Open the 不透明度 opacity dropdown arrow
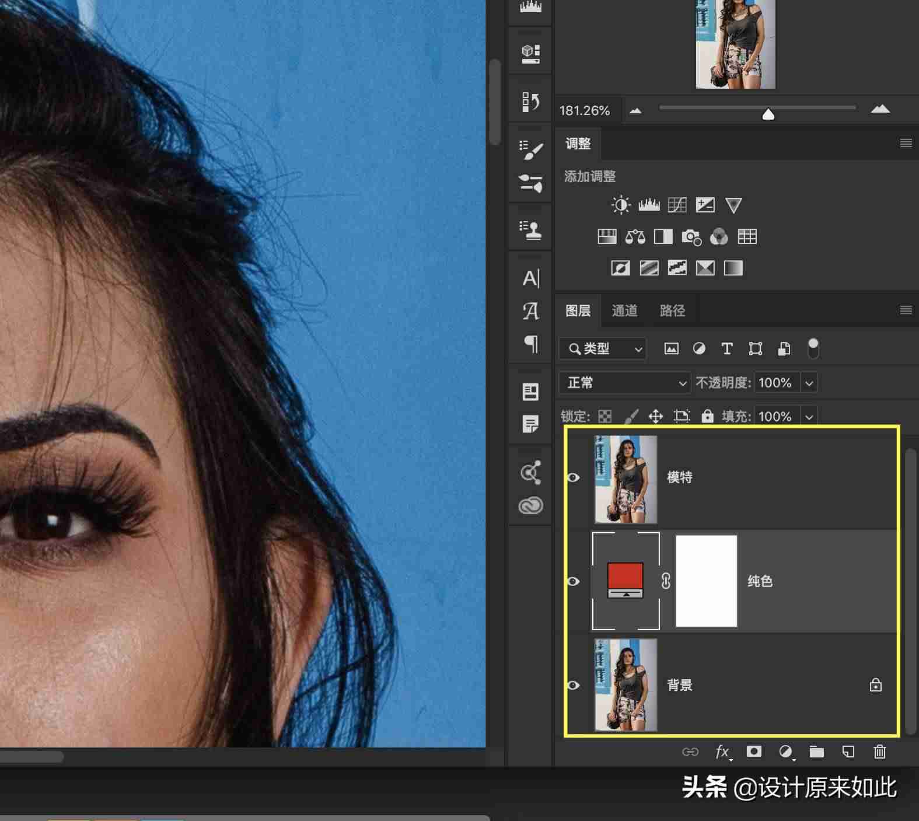 click(809, 383)
